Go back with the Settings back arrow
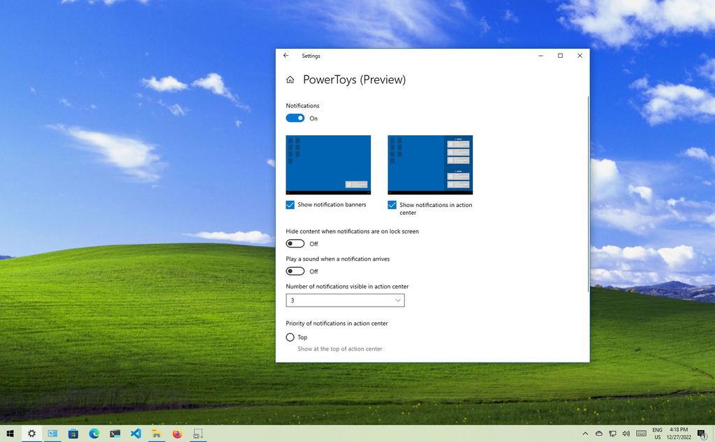 point(286,56)
